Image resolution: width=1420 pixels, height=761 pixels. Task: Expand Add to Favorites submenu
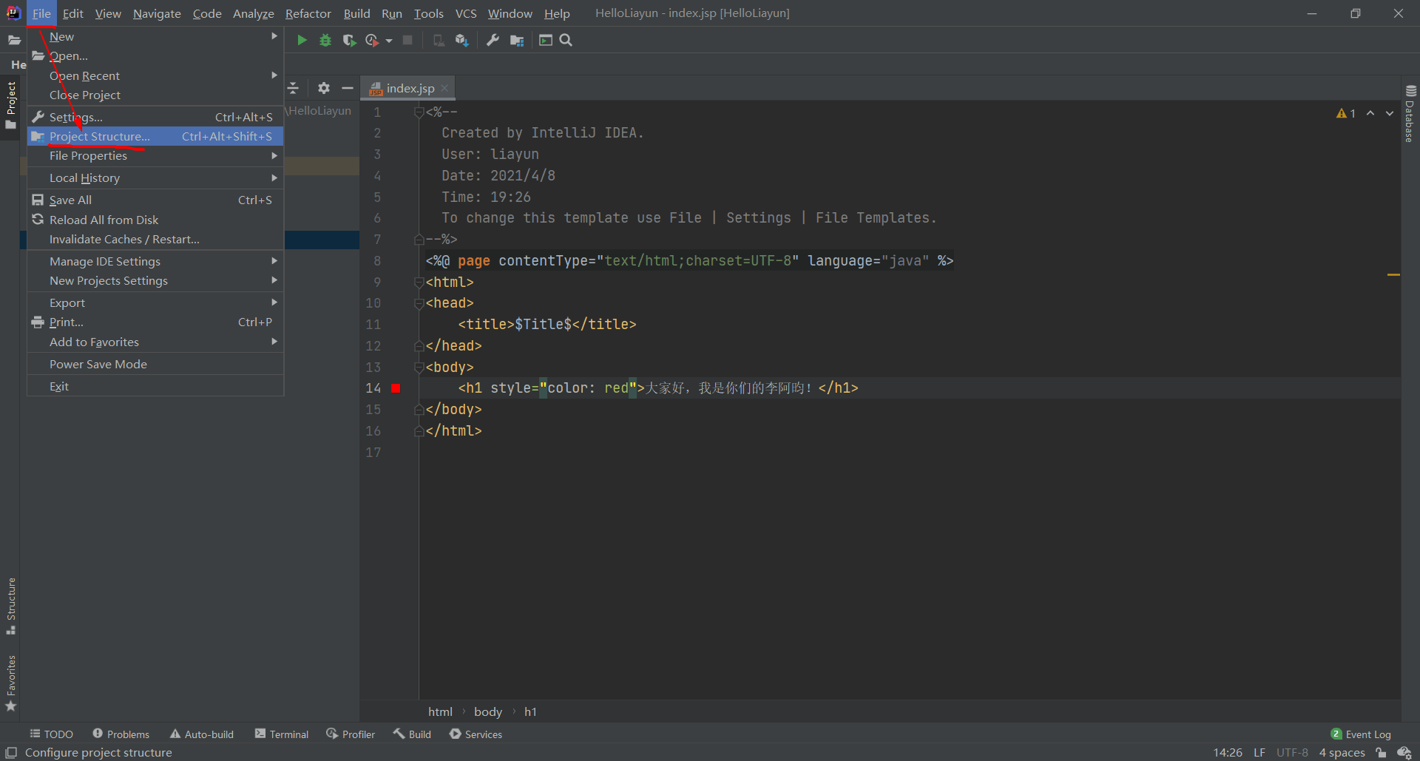155,342
